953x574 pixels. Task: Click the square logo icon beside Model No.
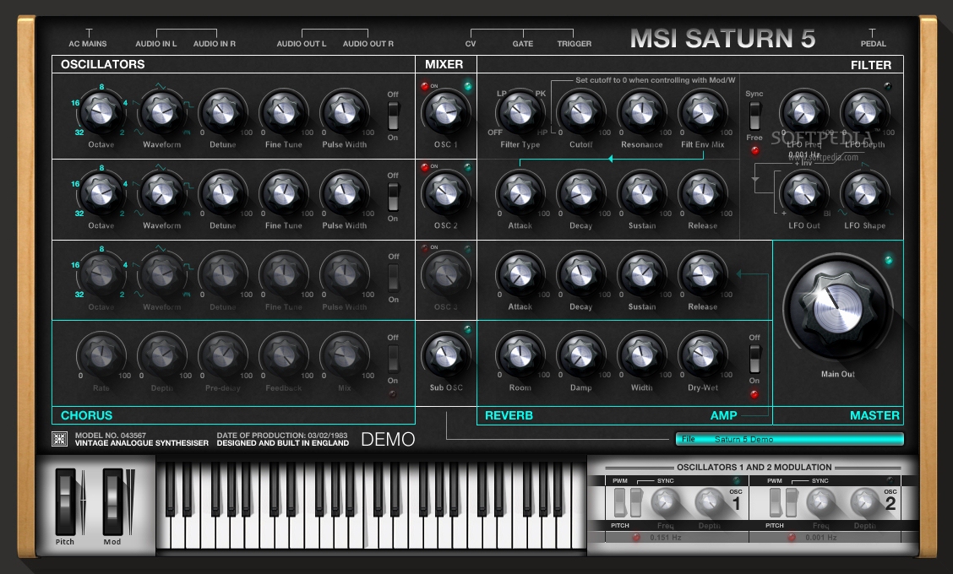tap(59, 439)
